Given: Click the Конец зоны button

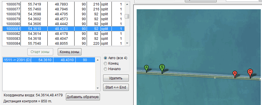Looking at the screenshot, I should 70,52.
